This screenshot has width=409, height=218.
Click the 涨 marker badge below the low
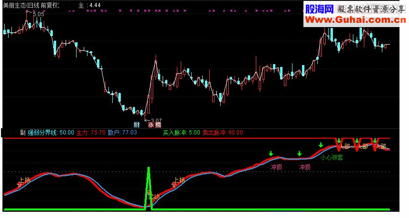(151, 124)
